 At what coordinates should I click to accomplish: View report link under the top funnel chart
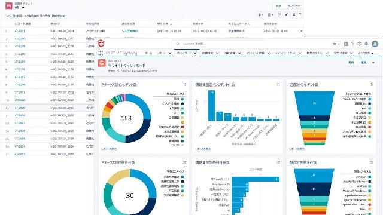297,149
